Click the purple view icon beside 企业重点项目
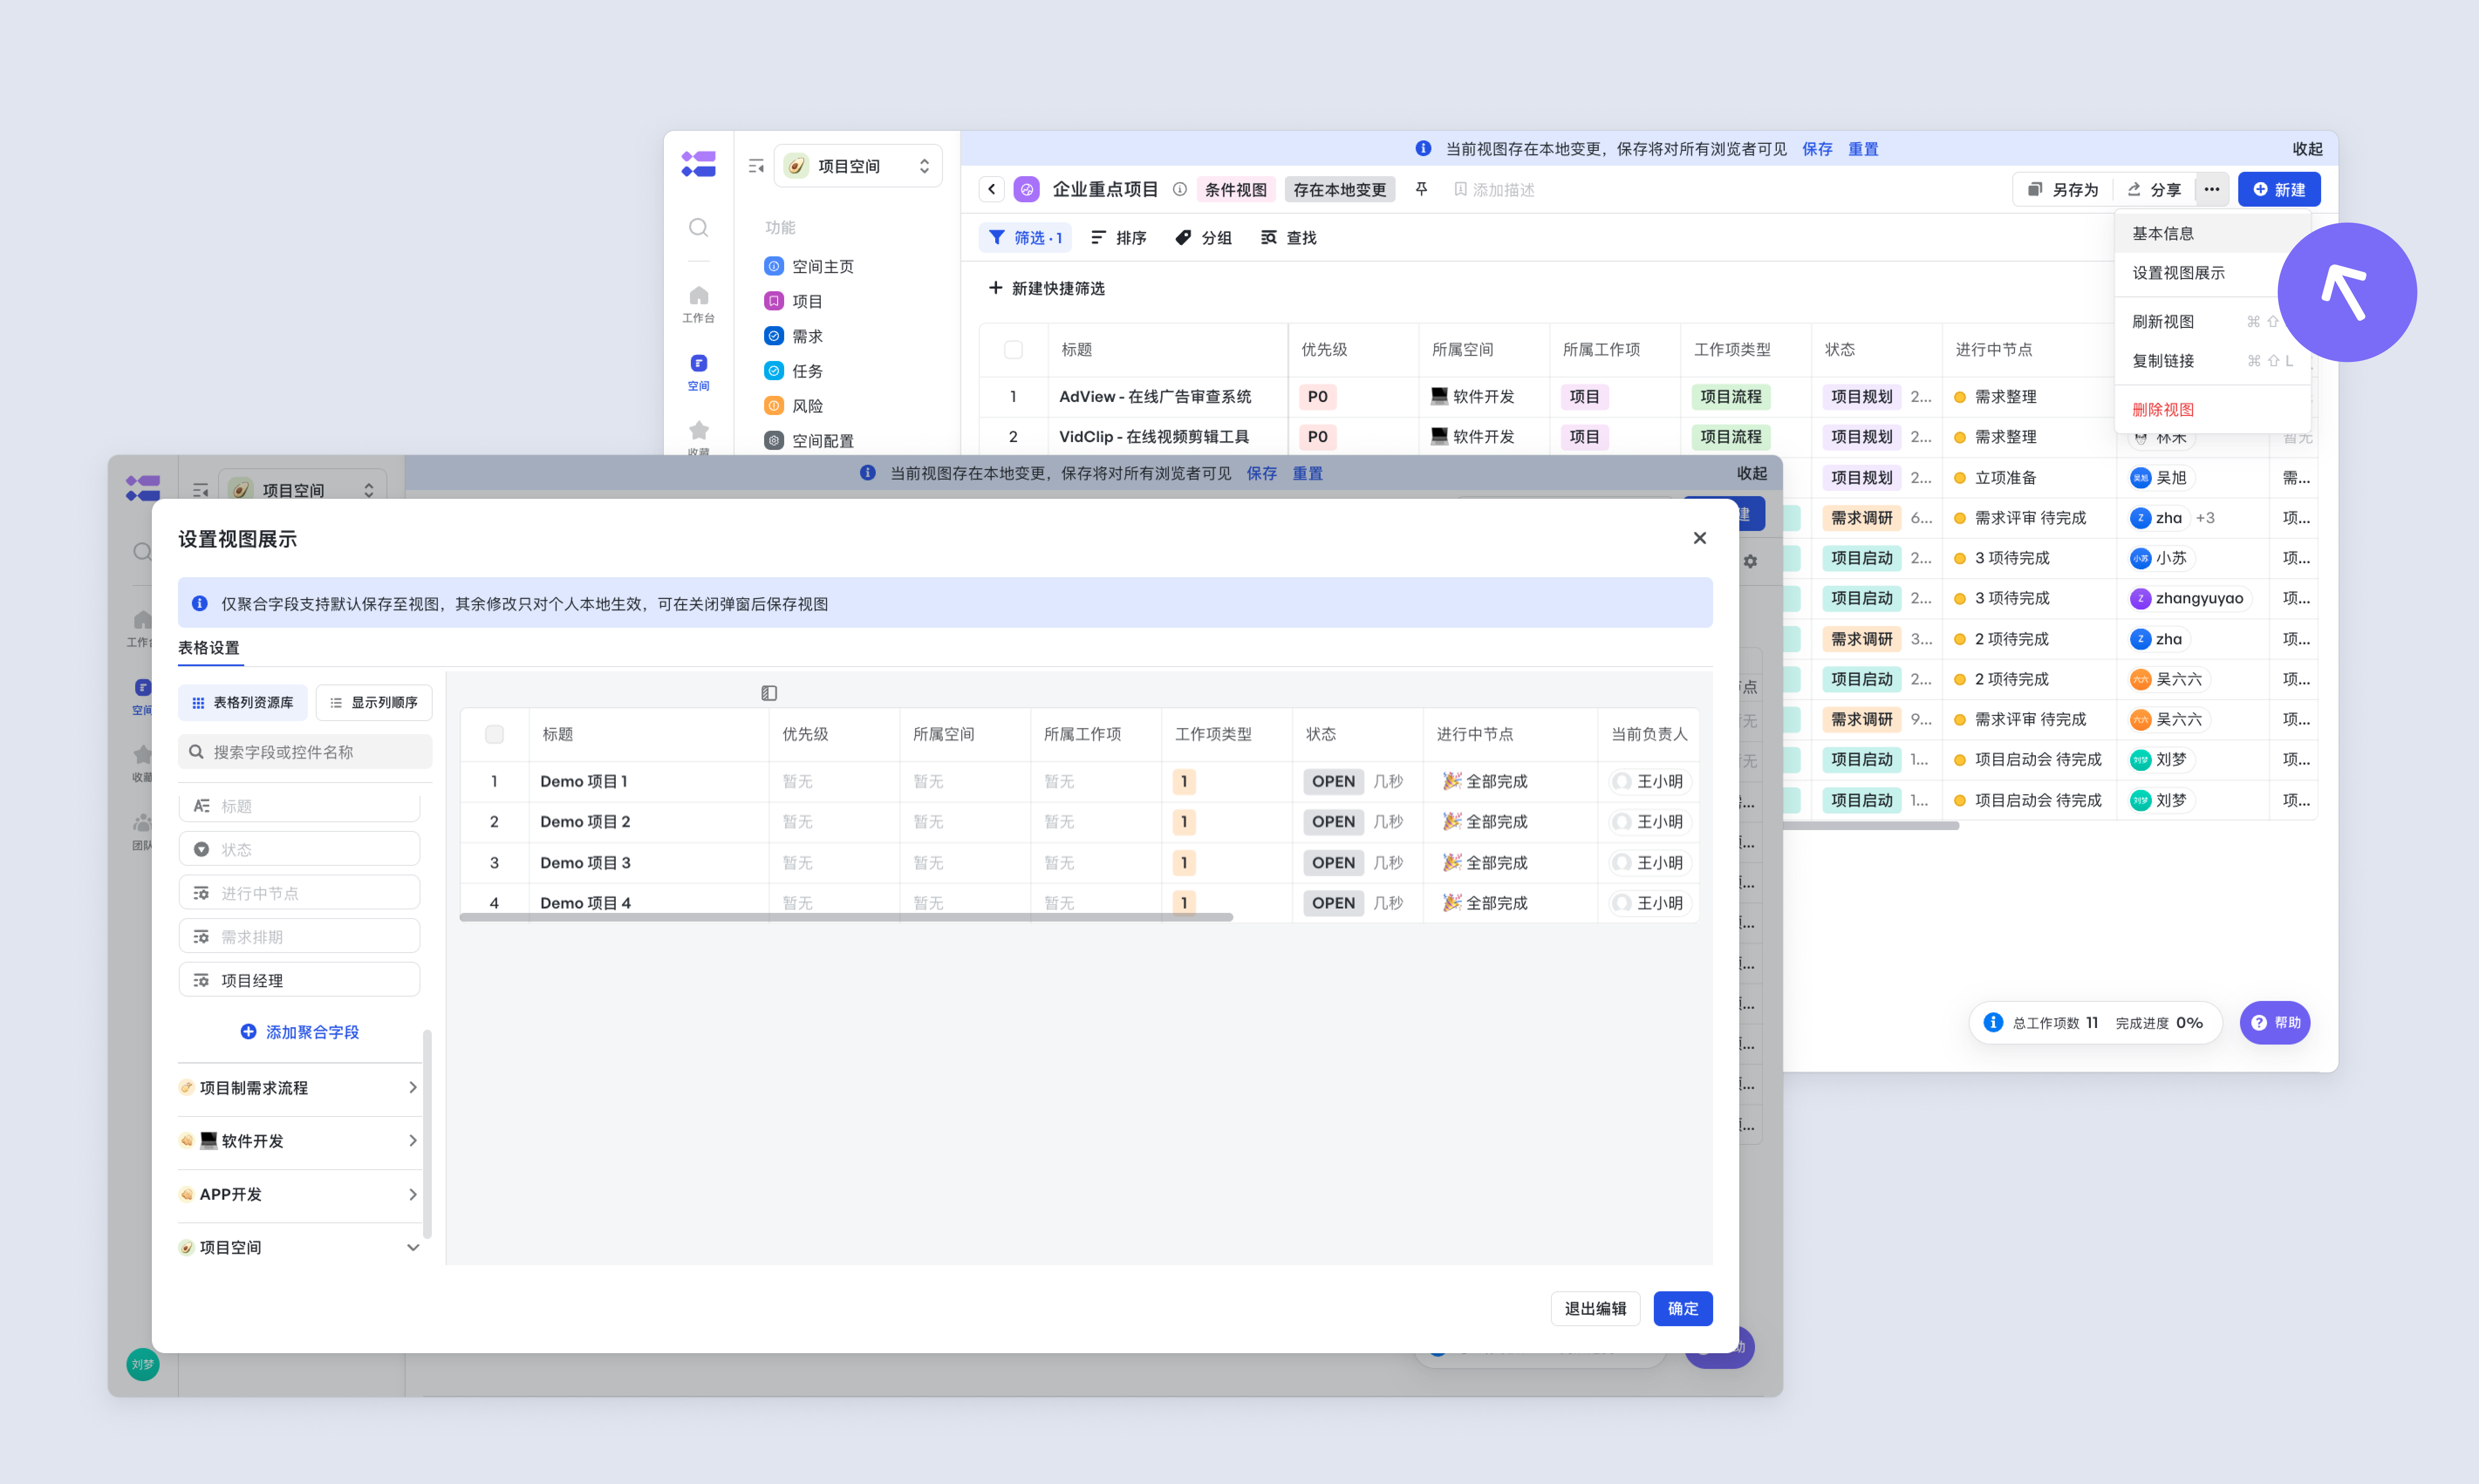Screen dimensions: 2479x1484 [x=1026, y=189]
